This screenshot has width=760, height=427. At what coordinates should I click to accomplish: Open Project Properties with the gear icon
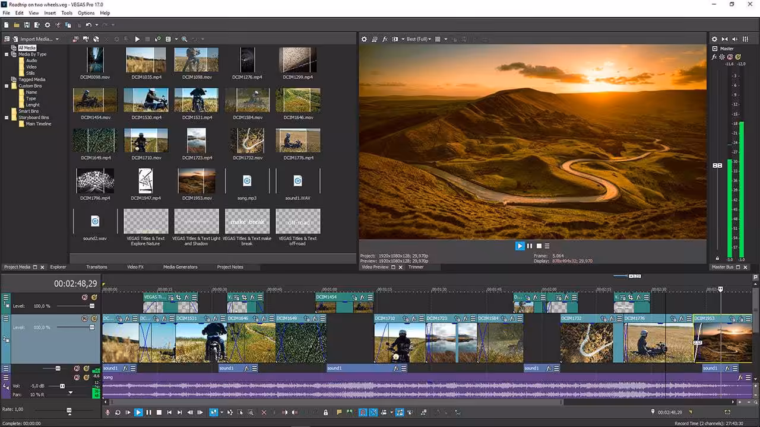coord(47,25)
